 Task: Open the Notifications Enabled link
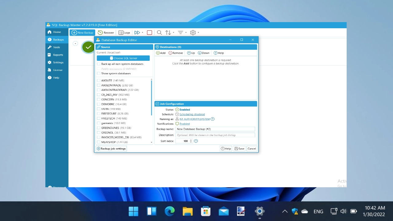pyautogui.click(x=185, y=124)
